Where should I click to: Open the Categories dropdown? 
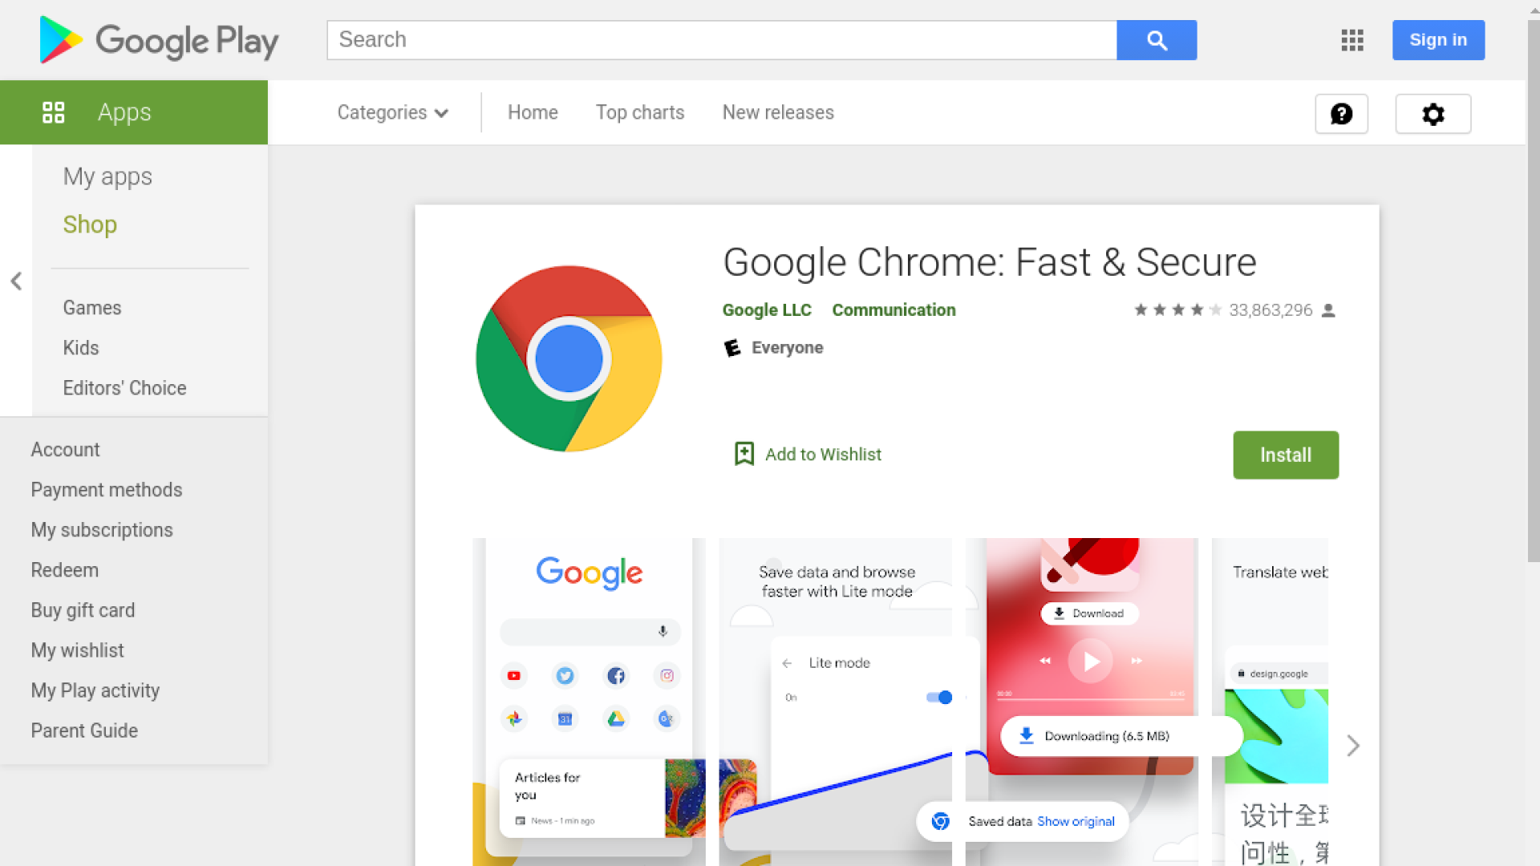click(x=392, y=112)
